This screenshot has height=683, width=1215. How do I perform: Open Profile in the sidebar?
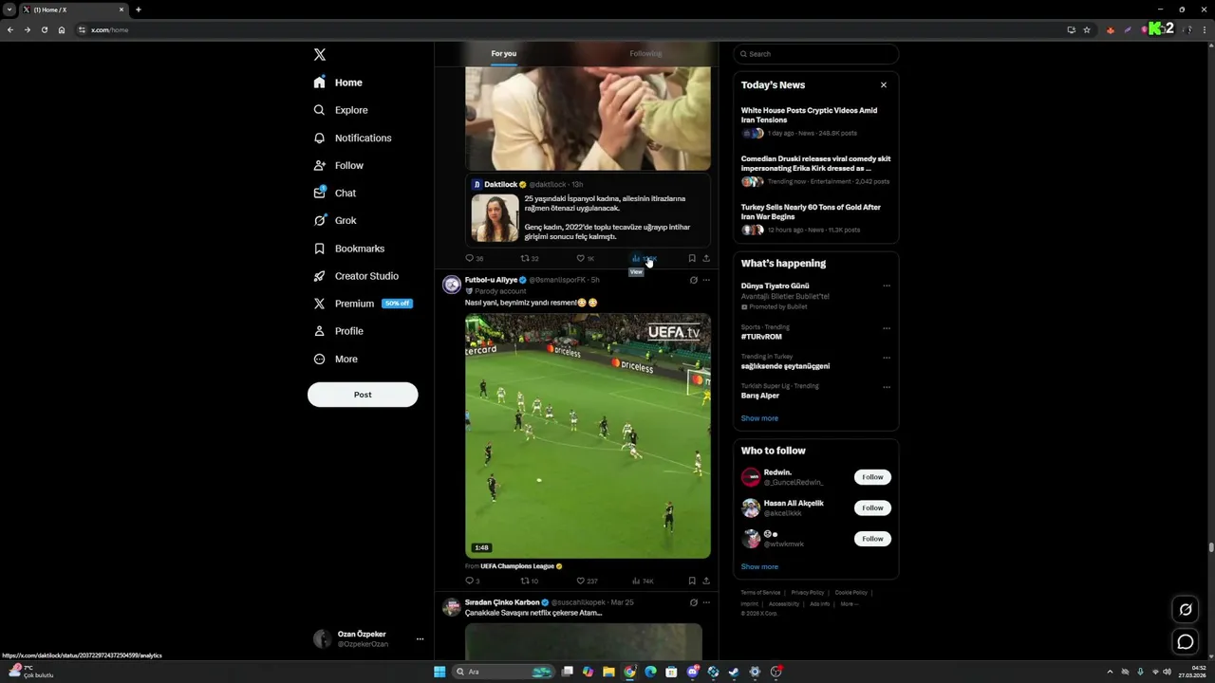click(x=339, y=331)
